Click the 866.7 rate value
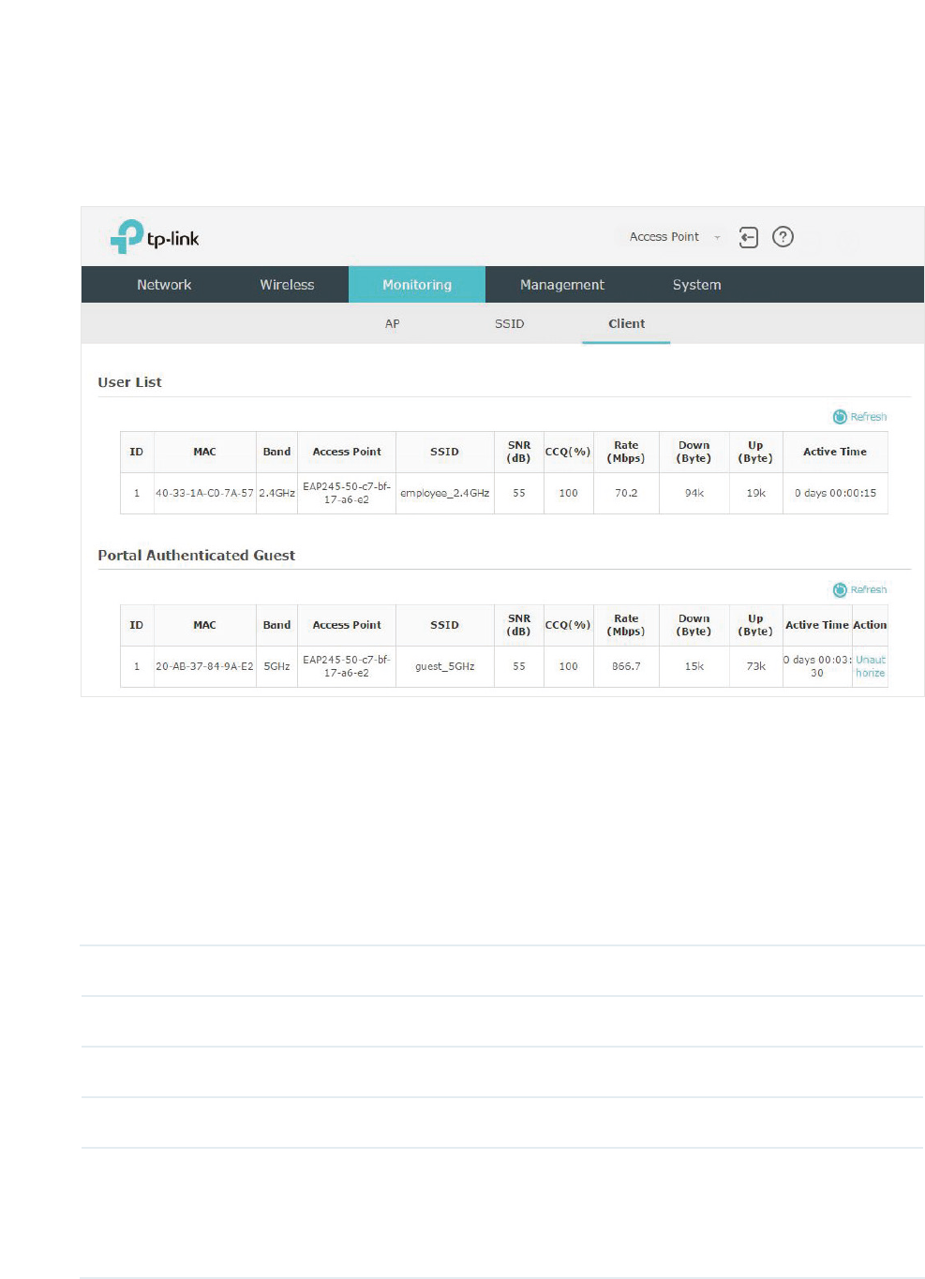The height and width of the screenshot is (1279, 925). [x=626, y=666]
